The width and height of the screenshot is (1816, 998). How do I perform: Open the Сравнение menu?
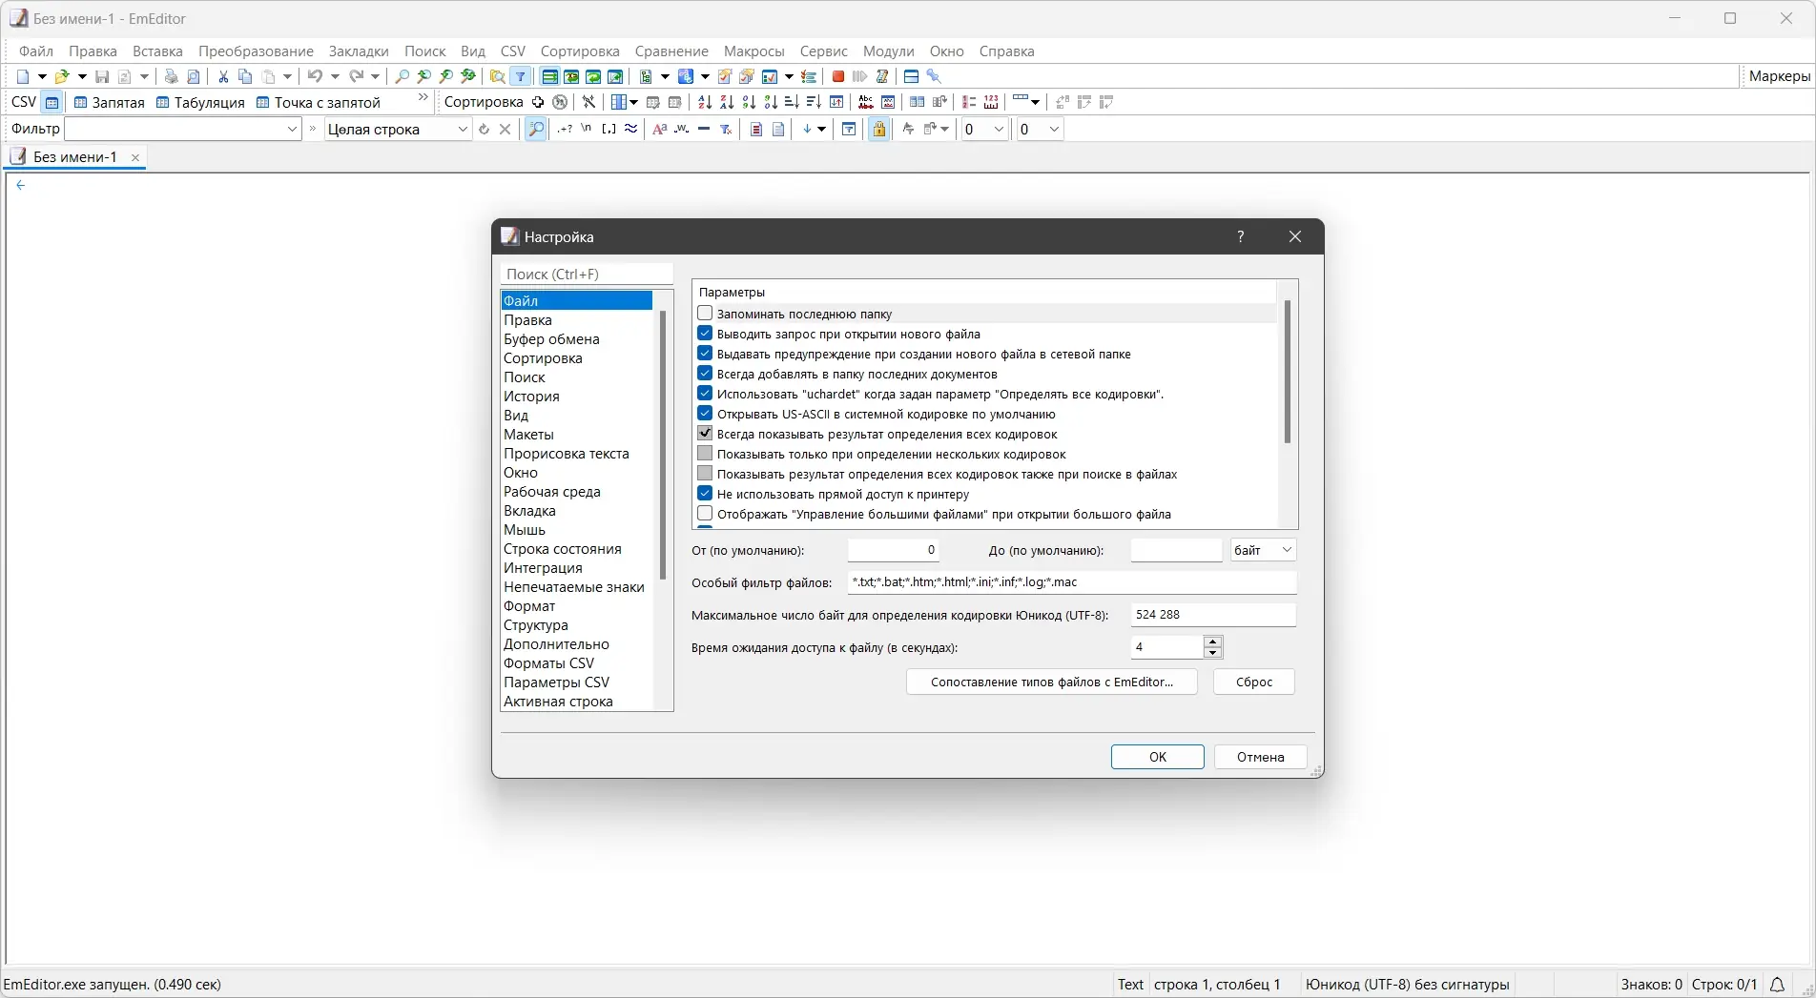(x=671, y=51)
